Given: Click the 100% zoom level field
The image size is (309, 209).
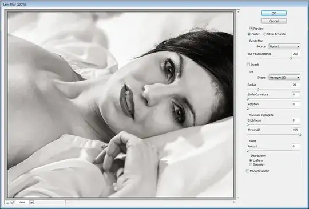Looking at the screenshot, I should coord(22,202).
